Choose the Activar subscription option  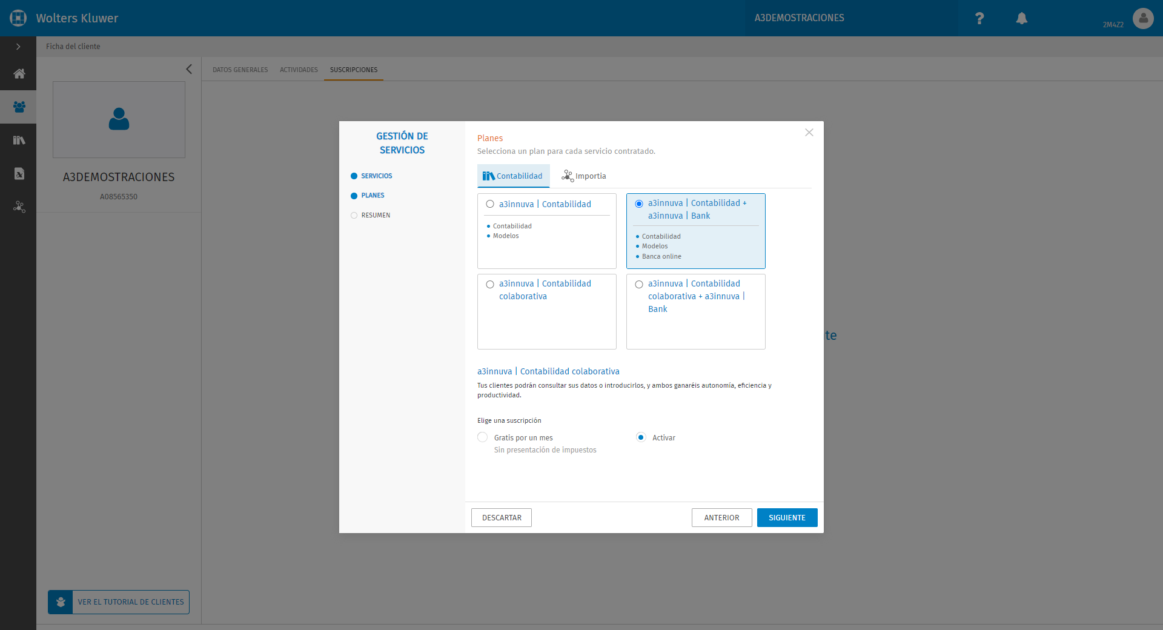[641, 437]
